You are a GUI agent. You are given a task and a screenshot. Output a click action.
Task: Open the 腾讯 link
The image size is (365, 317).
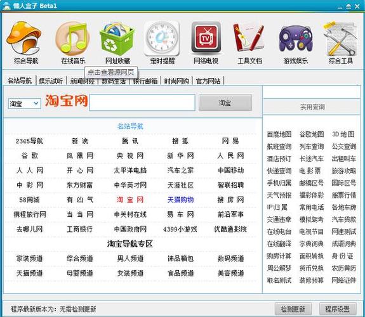pos(130,141)
